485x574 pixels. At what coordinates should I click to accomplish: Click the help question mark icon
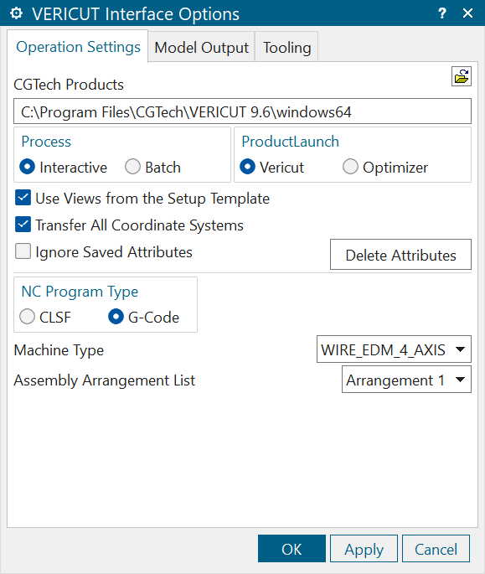(441, 13)
